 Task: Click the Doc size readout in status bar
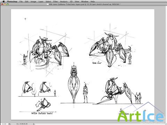22,124
